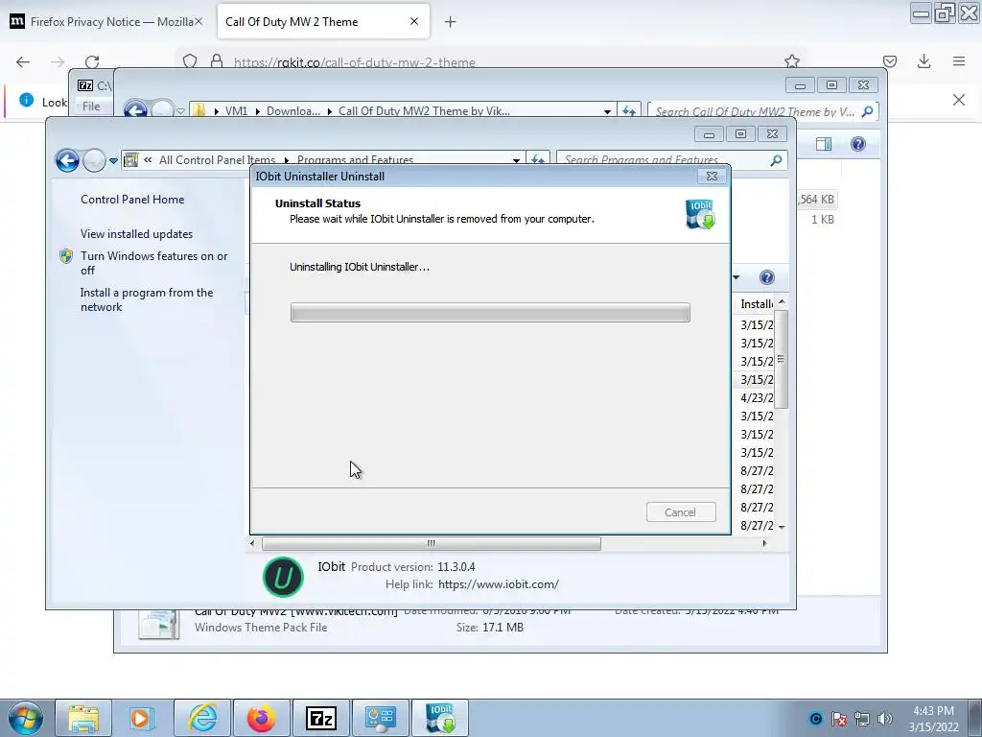Image resolution: width=982 pixels, height=737 pixels.
Task: Open Install a program from the network
Action: (x=147, y=299)
